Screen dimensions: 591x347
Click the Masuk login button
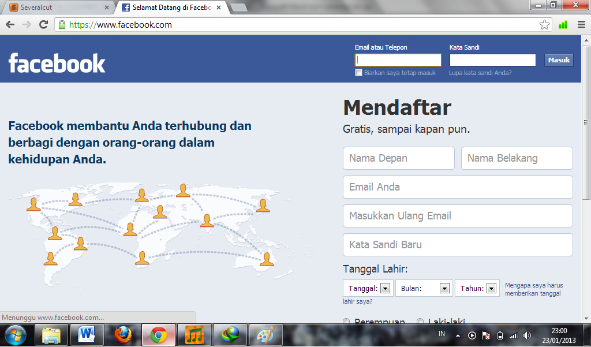559,60
